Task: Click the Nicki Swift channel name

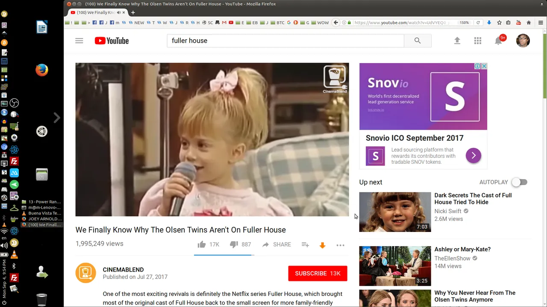Action: click(x=448, y=211)
